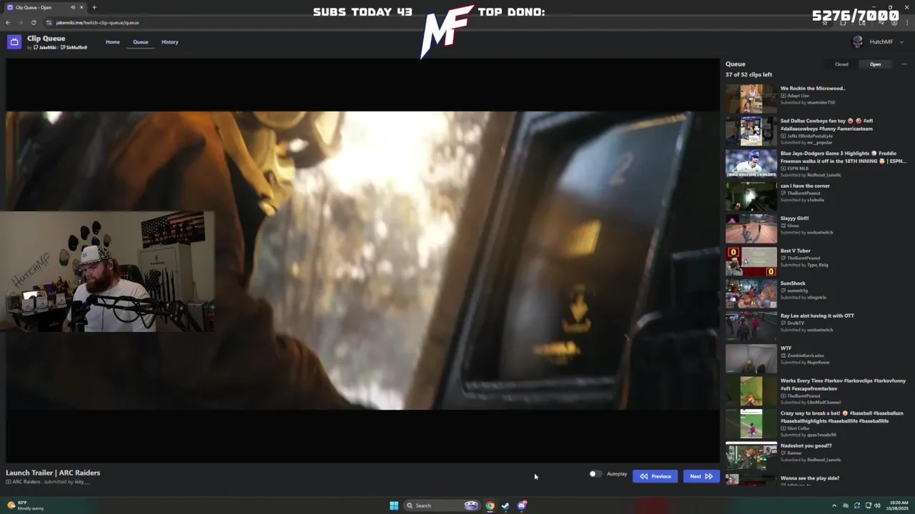Screen dimensions: 915x514
Task: Click the channel name 'ESPN MLB'
Action: 798,168
